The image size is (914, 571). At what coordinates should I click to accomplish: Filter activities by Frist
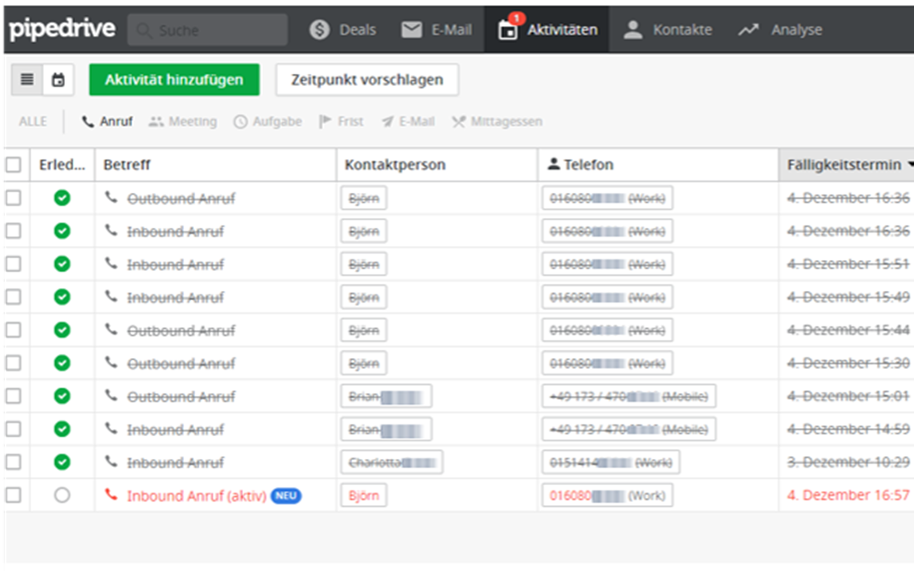click(x=341, y=121)
